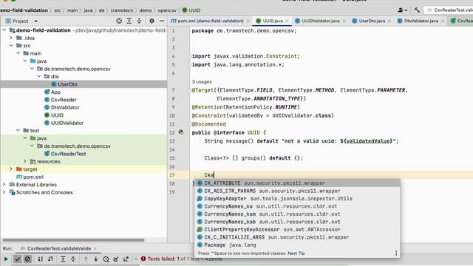Select CsvReaderTest in project tree

coord(69,154)
